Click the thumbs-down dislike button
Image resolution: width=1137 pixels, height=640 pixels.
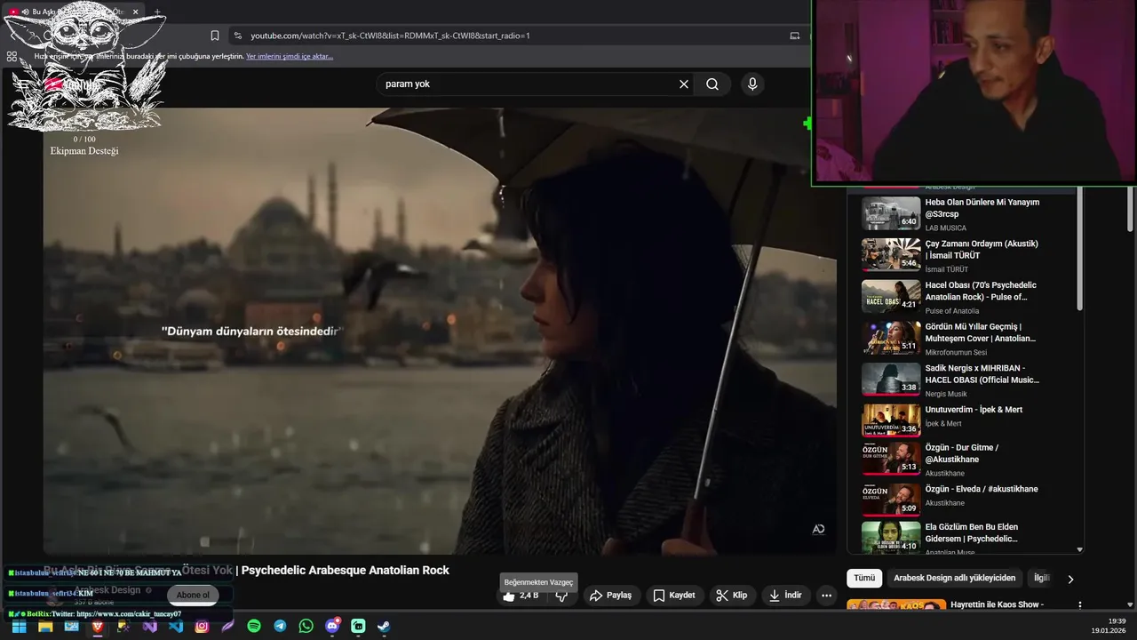coord(561,596)
